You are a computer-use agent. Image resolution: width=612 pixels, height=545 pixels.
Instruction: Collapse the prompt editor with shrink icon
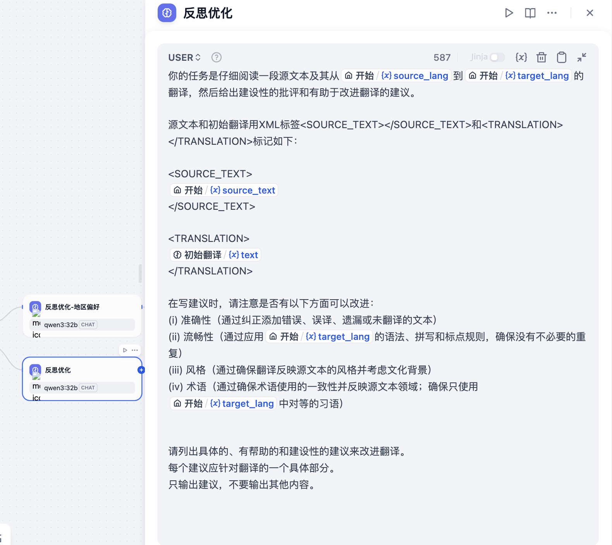(582, 57)
